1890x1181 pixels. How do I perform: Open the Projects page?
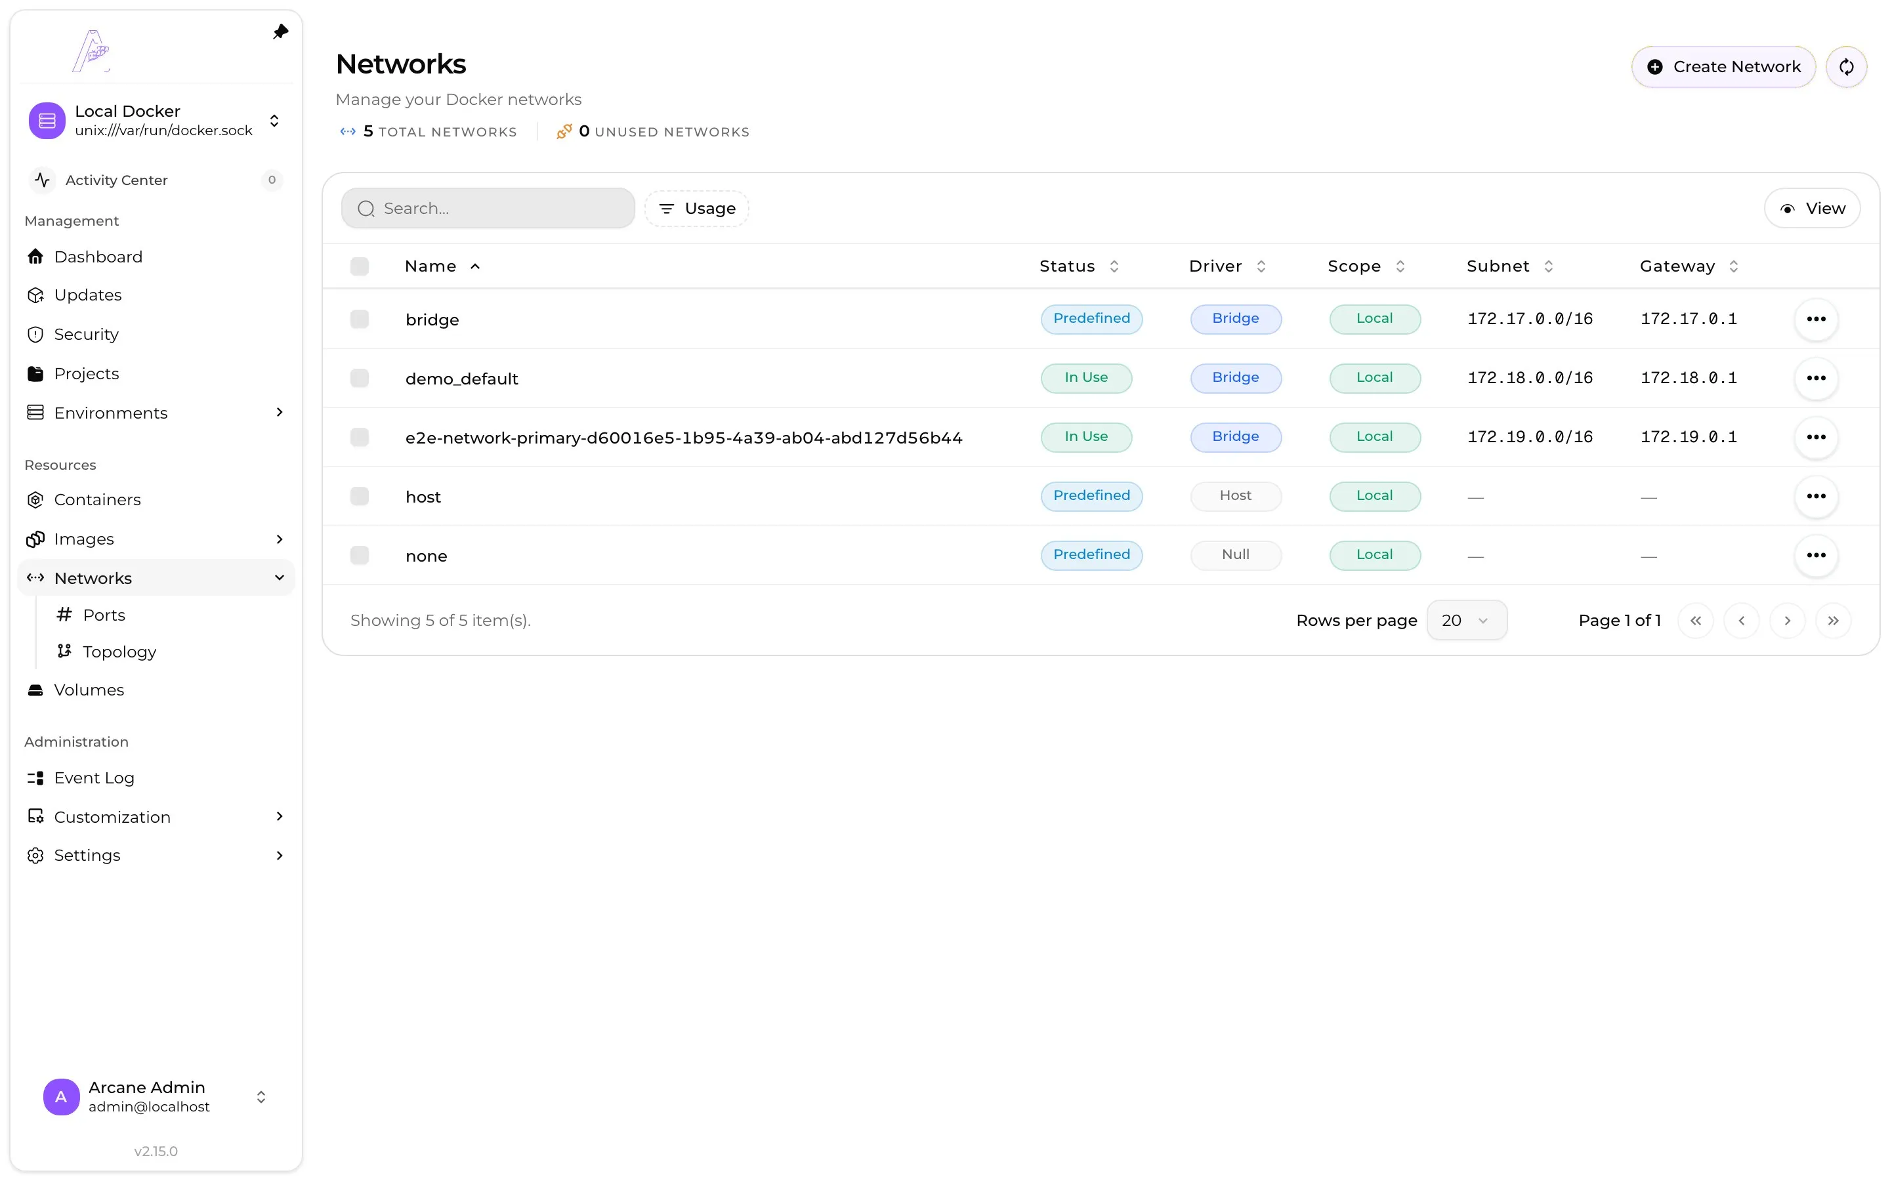point(156,373)
